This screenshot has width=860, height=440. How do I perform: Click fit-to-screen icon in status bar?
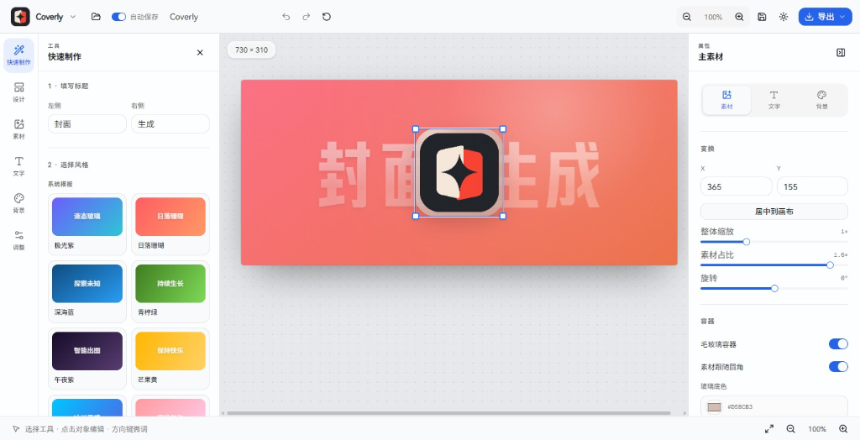769,429
